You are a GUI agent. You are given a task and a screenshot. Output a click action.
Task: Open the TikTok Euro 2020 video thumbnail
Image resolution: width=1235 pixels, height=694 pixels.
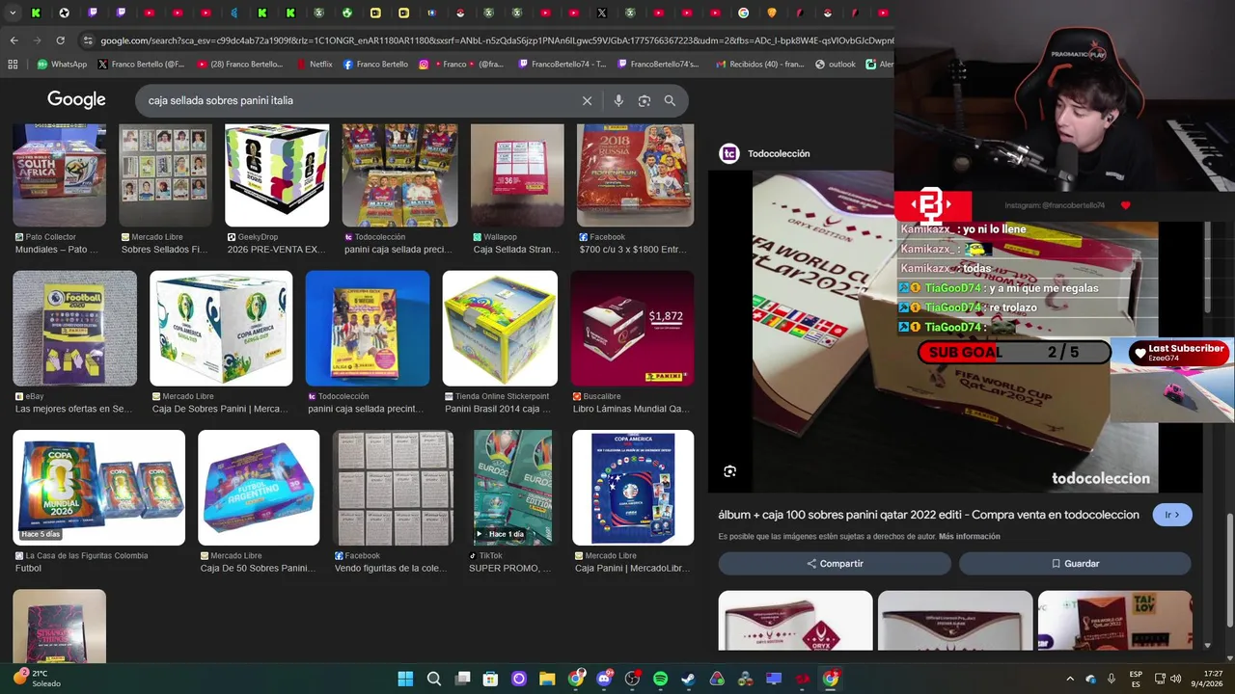click(512, 488)
